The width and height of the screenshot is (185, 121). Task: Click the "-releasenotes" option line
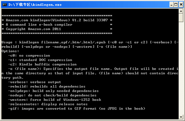(x=48, y=104)
